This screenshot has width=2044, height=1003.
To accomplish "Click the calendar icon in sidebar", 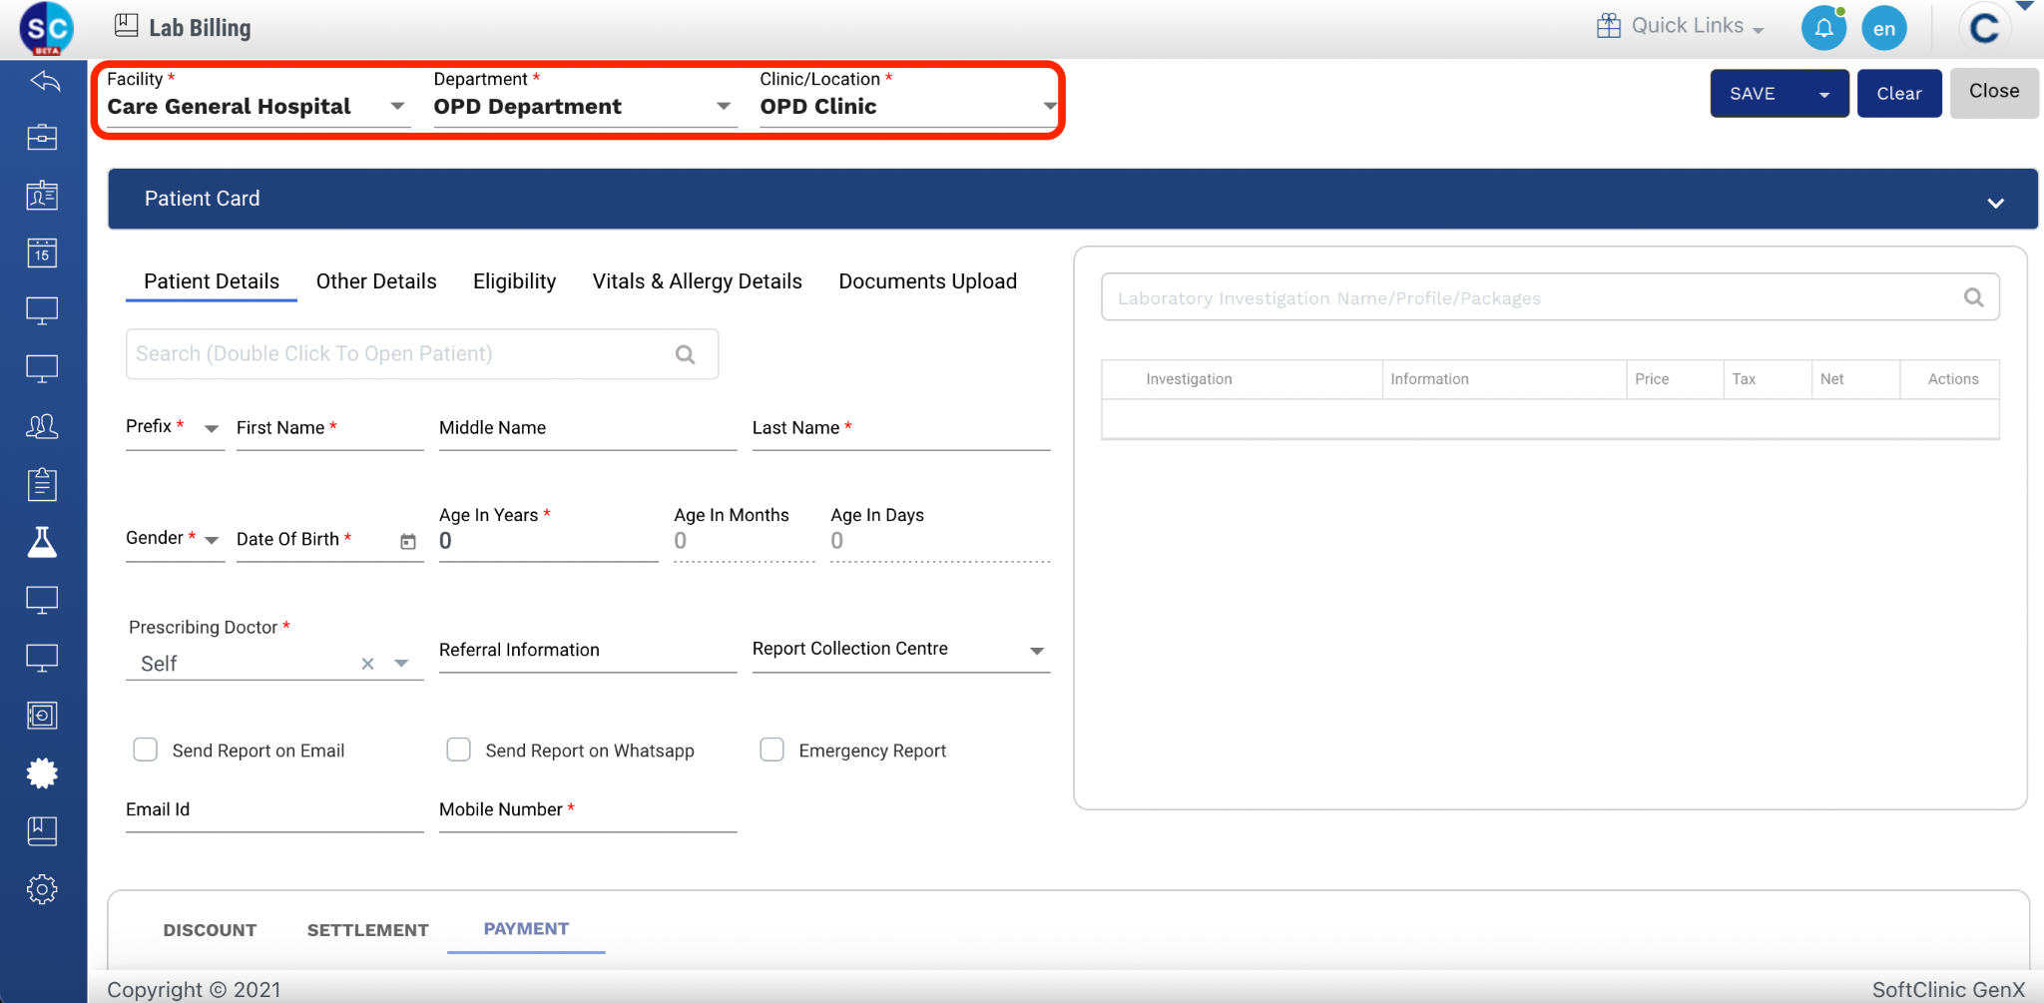I will [x=42, y=253].
